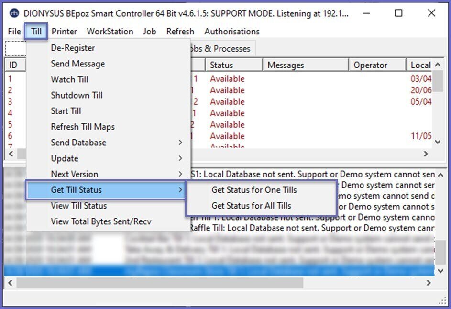Viewport: 451px width, 309px height.
Task: Open the Authorisations menu
Action: pos(231,32)
